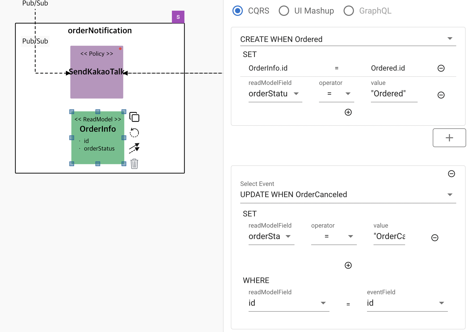
Task: Click the "Ordered" value input field
Action: pyautogui.click(x=394, y=94)
